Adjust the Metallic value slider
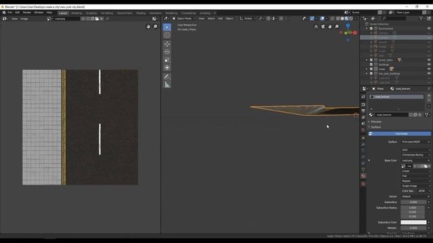This screenshot has width=433, height=243. coord(413,228)
